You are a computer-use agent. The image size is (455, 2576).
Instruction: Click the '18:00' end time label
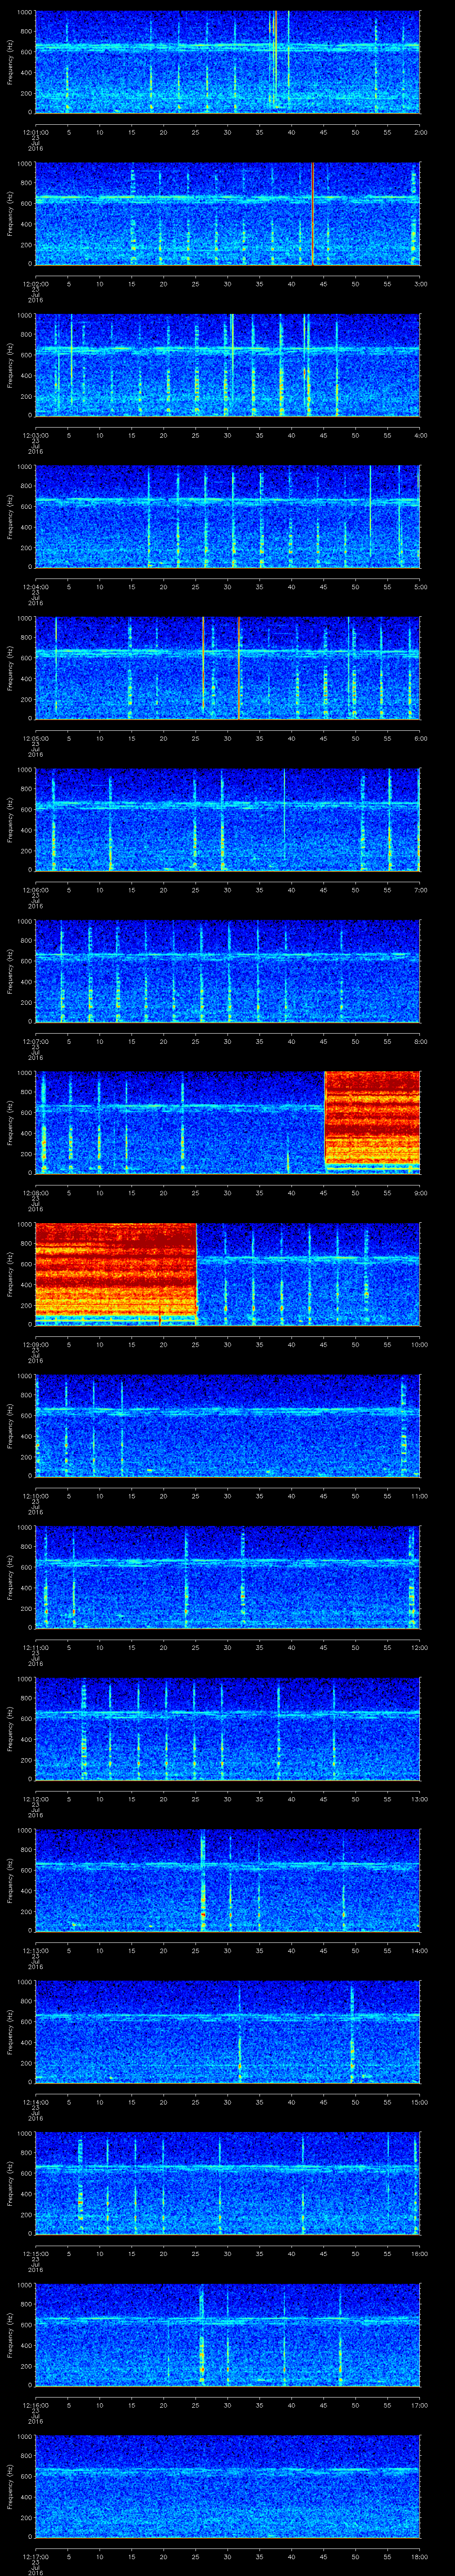[x=420, y=2558]
